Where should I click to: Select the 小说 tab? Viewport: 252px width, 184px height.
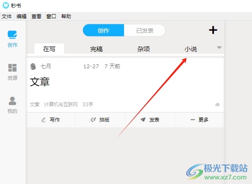click(191, 49)
